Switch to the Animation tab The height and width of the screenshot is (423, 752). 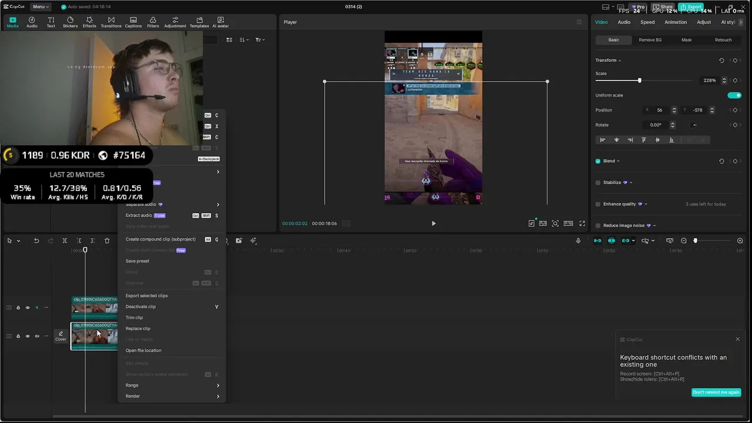click(676, 22)
